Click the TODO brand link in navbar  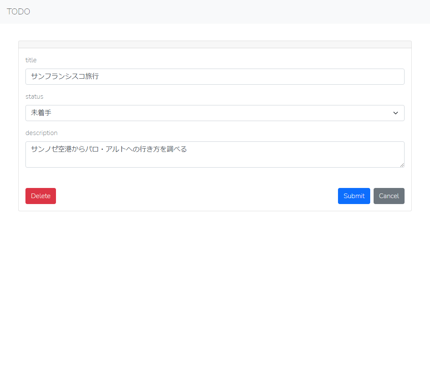tap(18, 12)
